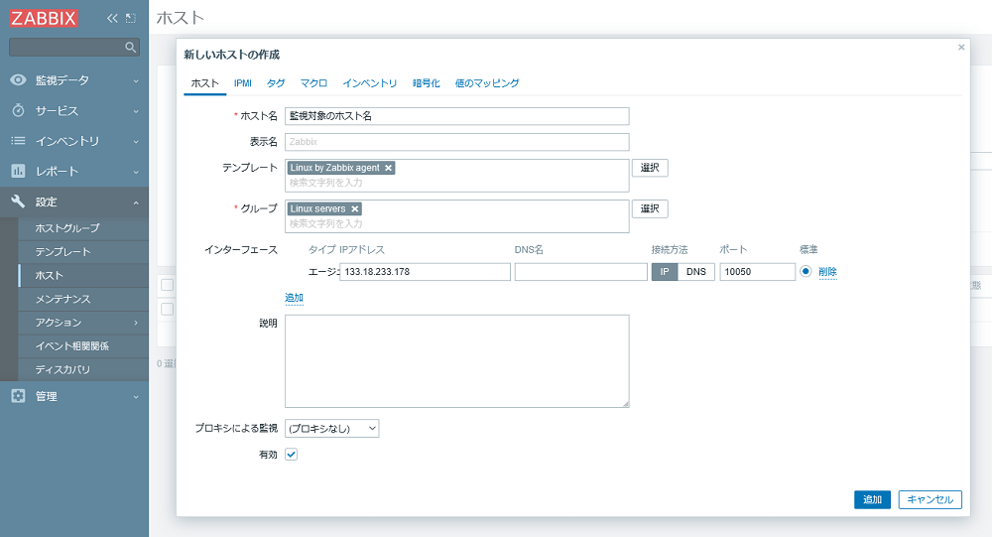Click the list icon for インベントリ
The width and height of the screenshot is (992, 537).
18,141
